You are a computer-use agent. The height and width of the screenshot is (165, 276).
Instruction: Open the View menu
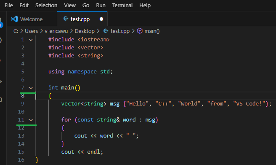click(70, 5)
